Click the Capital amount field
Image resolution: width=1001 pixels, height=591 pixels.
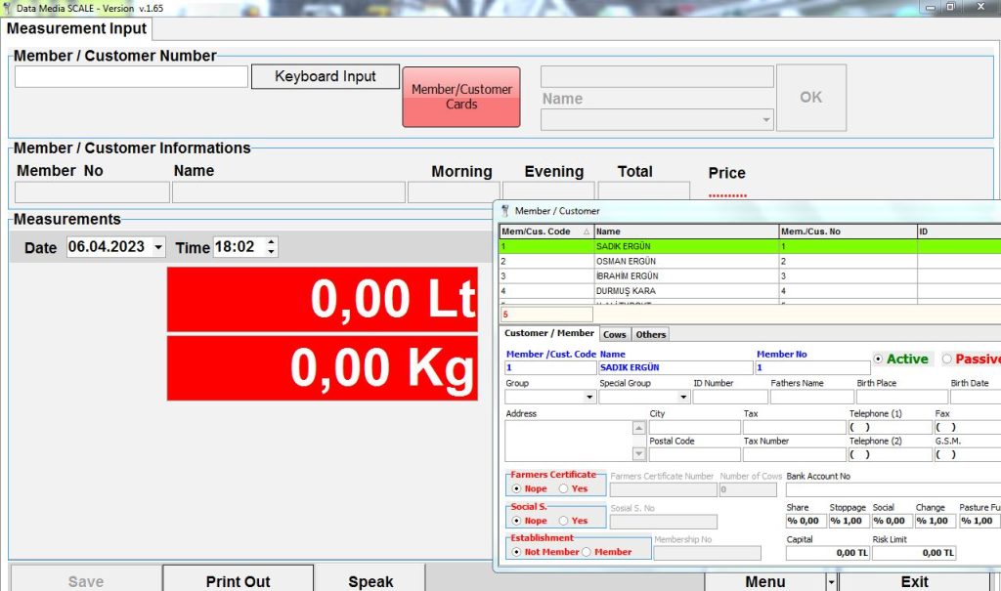(827, 553)
